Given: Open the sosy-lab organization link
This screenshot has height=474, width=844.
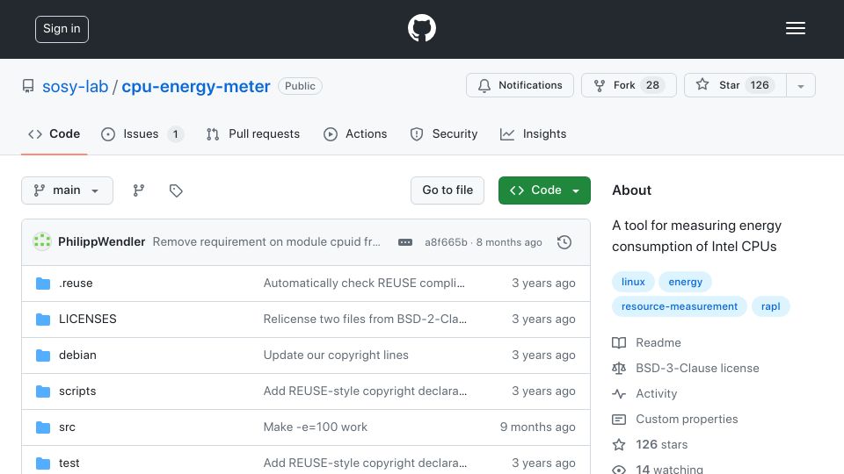Looking at the screenshot, I should click(76, 87).
